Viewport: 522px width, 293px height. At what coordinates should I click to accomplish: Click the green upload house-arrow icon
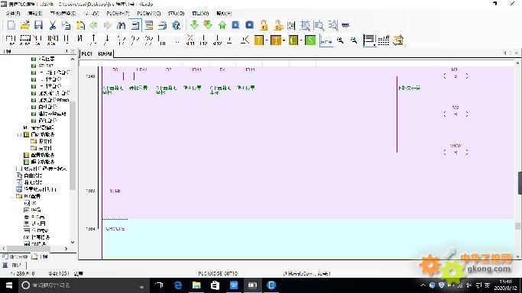tap(222, 25)
